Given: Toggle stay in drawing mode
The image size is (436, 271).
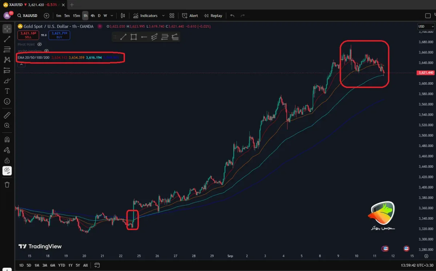Looking at the screenshot, I should tap(7, 150).
